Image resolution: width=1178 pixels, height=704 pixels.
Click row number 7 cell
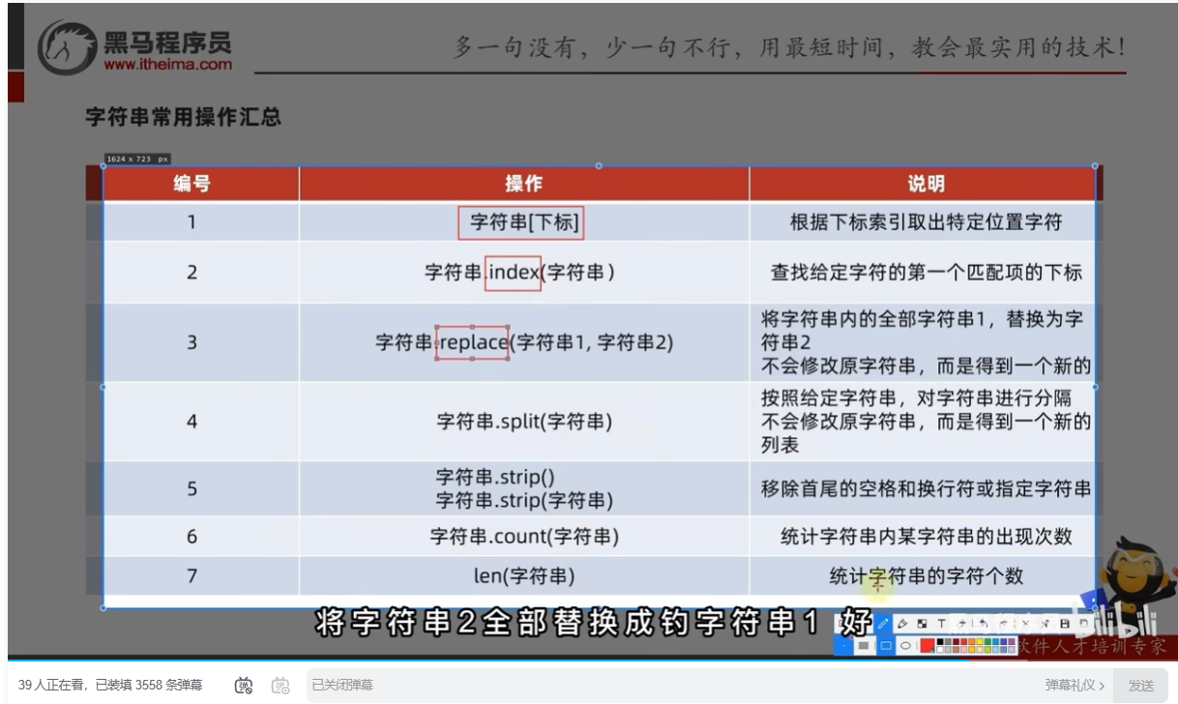[191, 576]
